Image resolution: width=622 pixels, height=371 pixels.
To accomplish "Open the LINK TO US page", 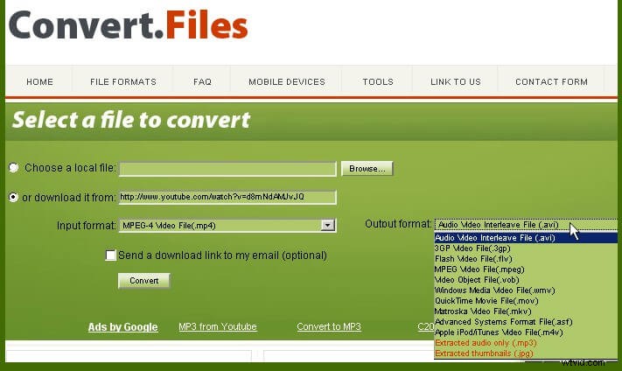I will click(x=456, y=81).
